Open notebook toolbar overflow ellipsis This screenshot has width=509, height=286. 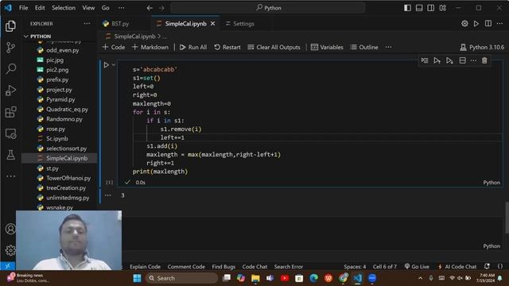[x=389, y=48]
